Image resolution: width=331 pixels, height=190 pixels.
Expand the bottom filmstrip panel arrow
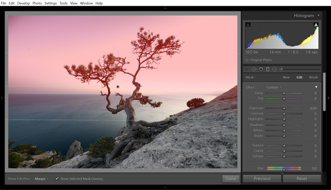pos(165,187)
